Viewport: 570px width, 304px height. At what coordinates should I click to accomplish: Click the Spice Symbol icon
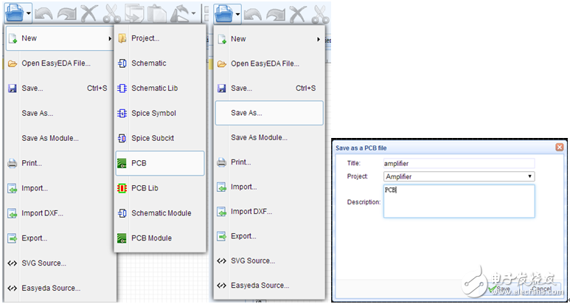click(x=122, y=114)
